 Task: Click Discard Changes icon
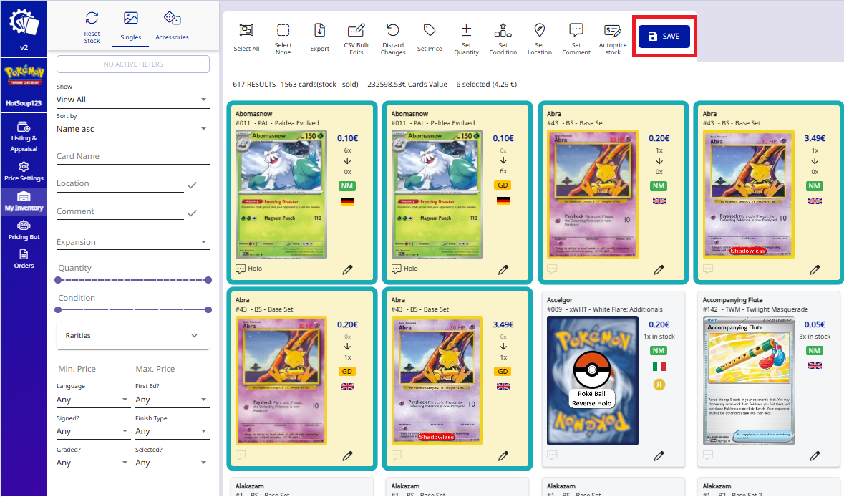point(393,30)
